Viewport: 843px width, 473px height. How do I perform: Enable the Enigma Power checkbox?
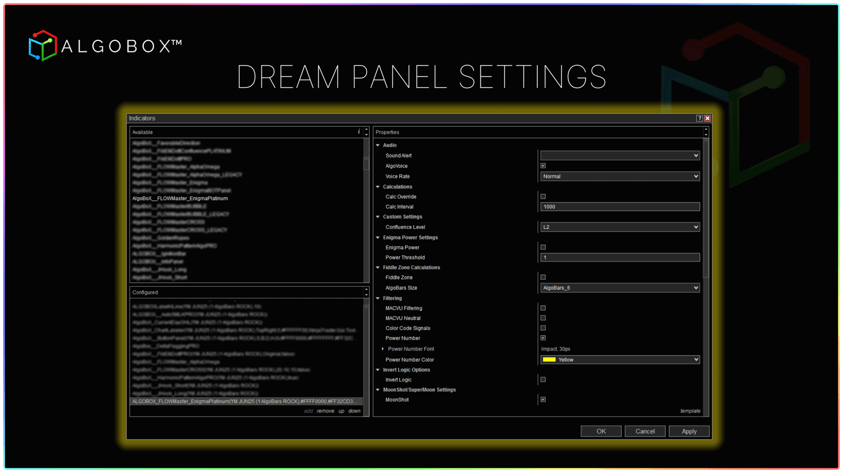pos(543,247)
